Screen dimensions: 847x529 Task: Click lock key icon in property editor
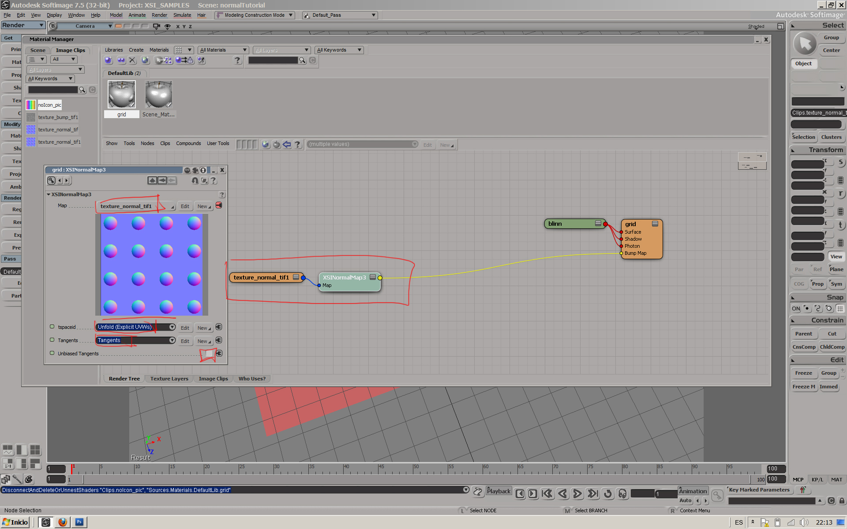click(52, 180)
